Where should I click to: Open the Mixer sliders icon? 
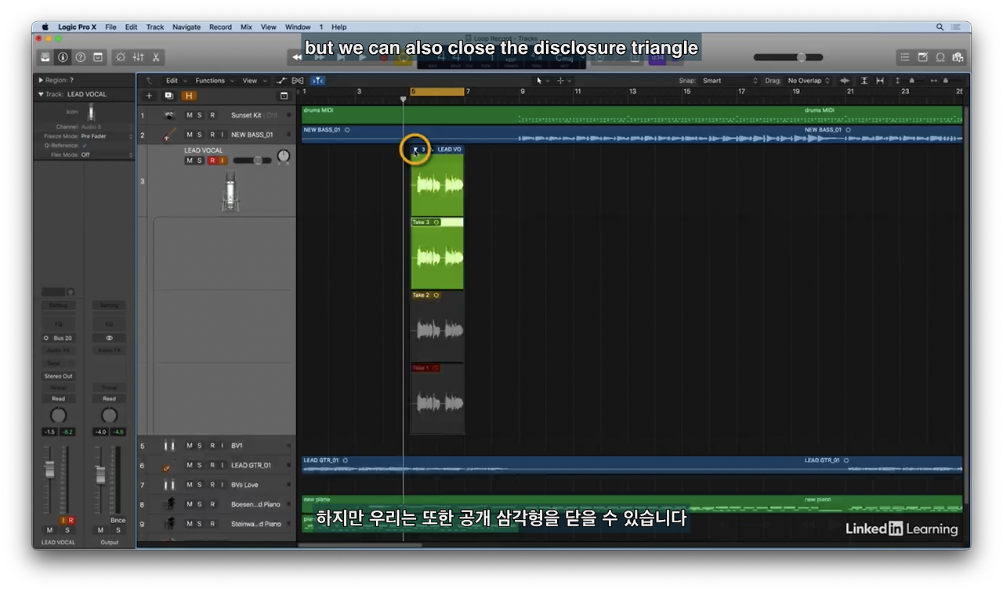click(138, 57)
